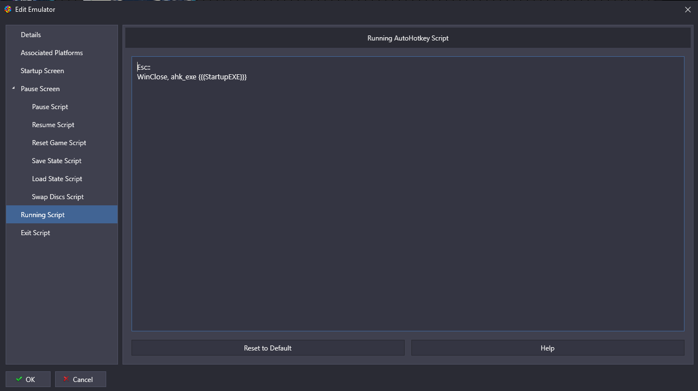Screen dimensions: 698x391
Task: Open the Resume Script page
Action: tap(53, 125)
